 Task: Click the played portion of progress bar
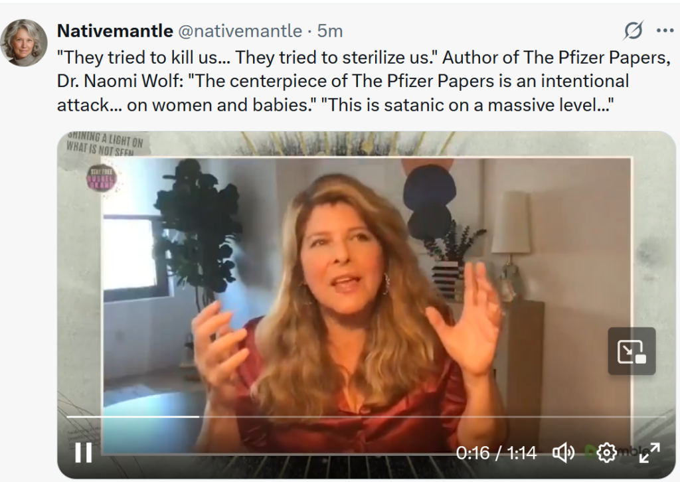133,416
